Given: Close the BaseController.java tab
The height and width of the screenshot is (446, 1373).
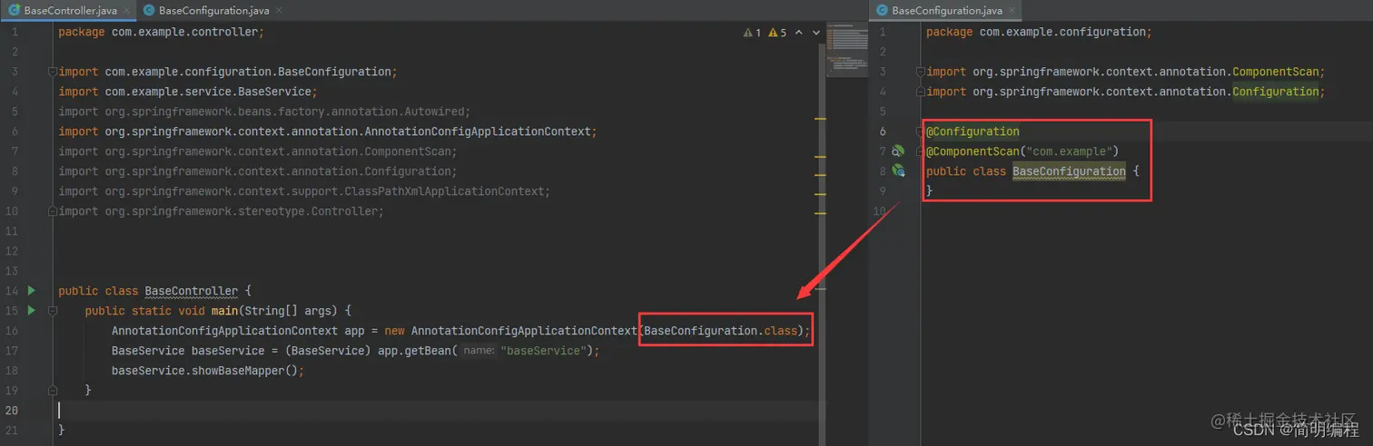Looking at the screenshot, I should tap(124, 11).
